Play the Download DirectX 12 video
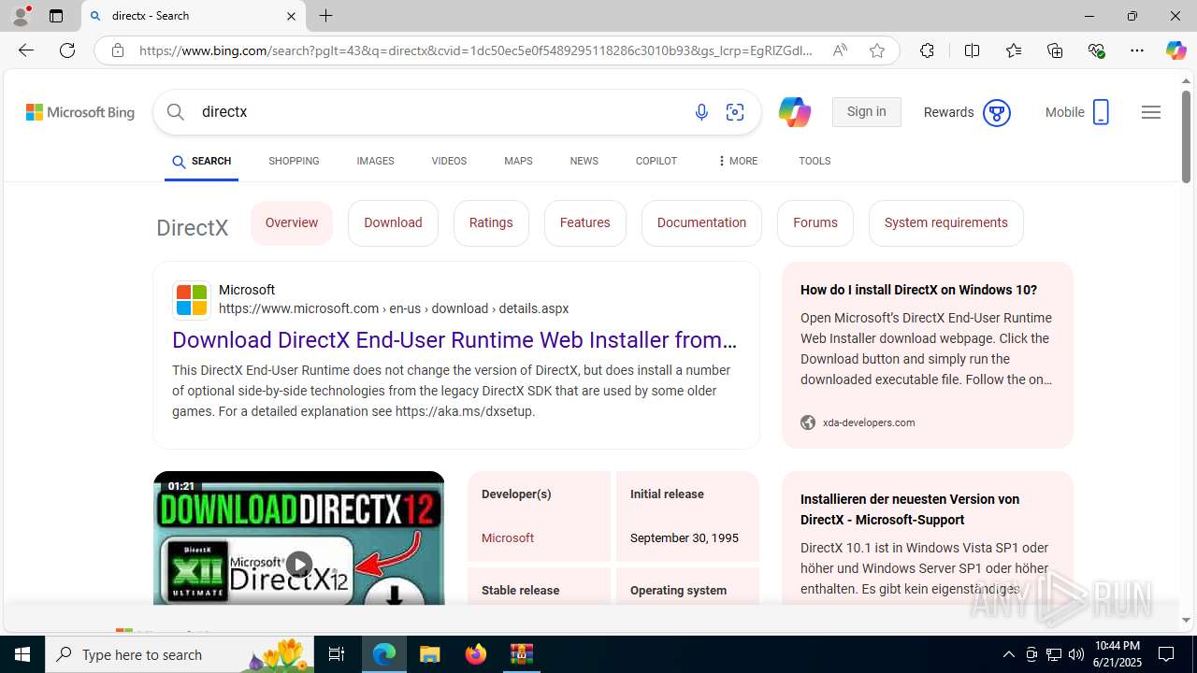 click(299, 564)
